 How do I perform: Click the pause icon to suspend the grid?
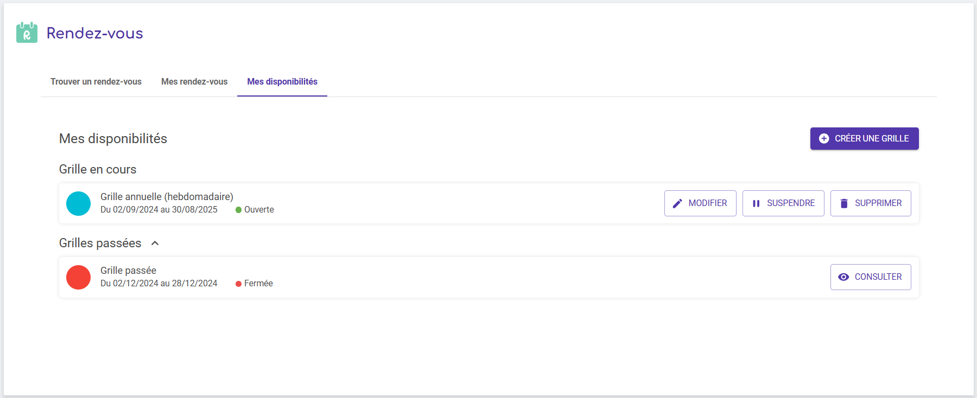756,203
